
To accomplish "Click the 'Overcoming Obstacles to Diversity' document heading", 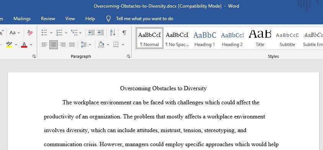I will (163, 88).
